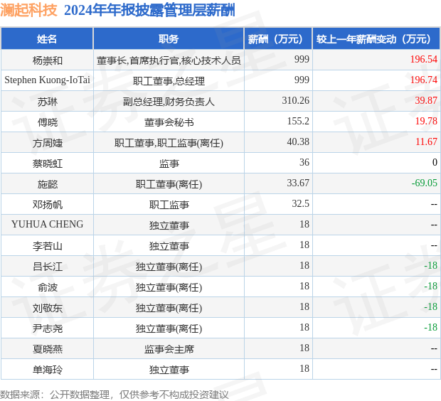
Task: Click the name 傅晓
Action: (x=47, y=122)
